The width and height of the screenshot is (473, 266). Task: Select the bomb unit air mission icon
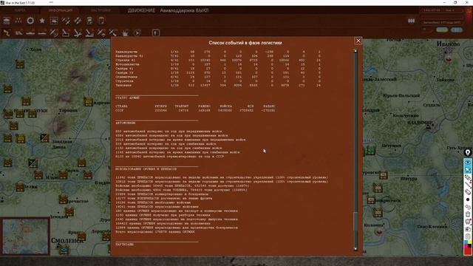point(66,33)
